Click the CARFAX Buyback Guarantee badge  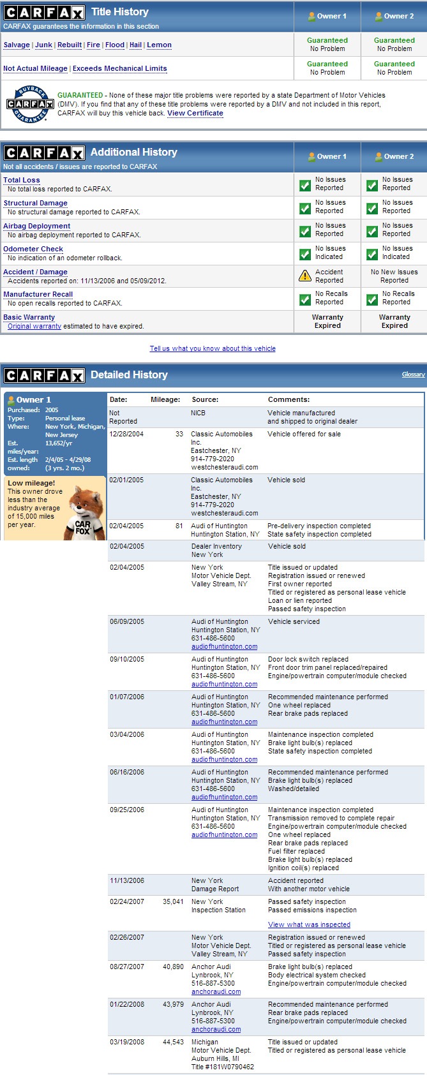(29, 104)
